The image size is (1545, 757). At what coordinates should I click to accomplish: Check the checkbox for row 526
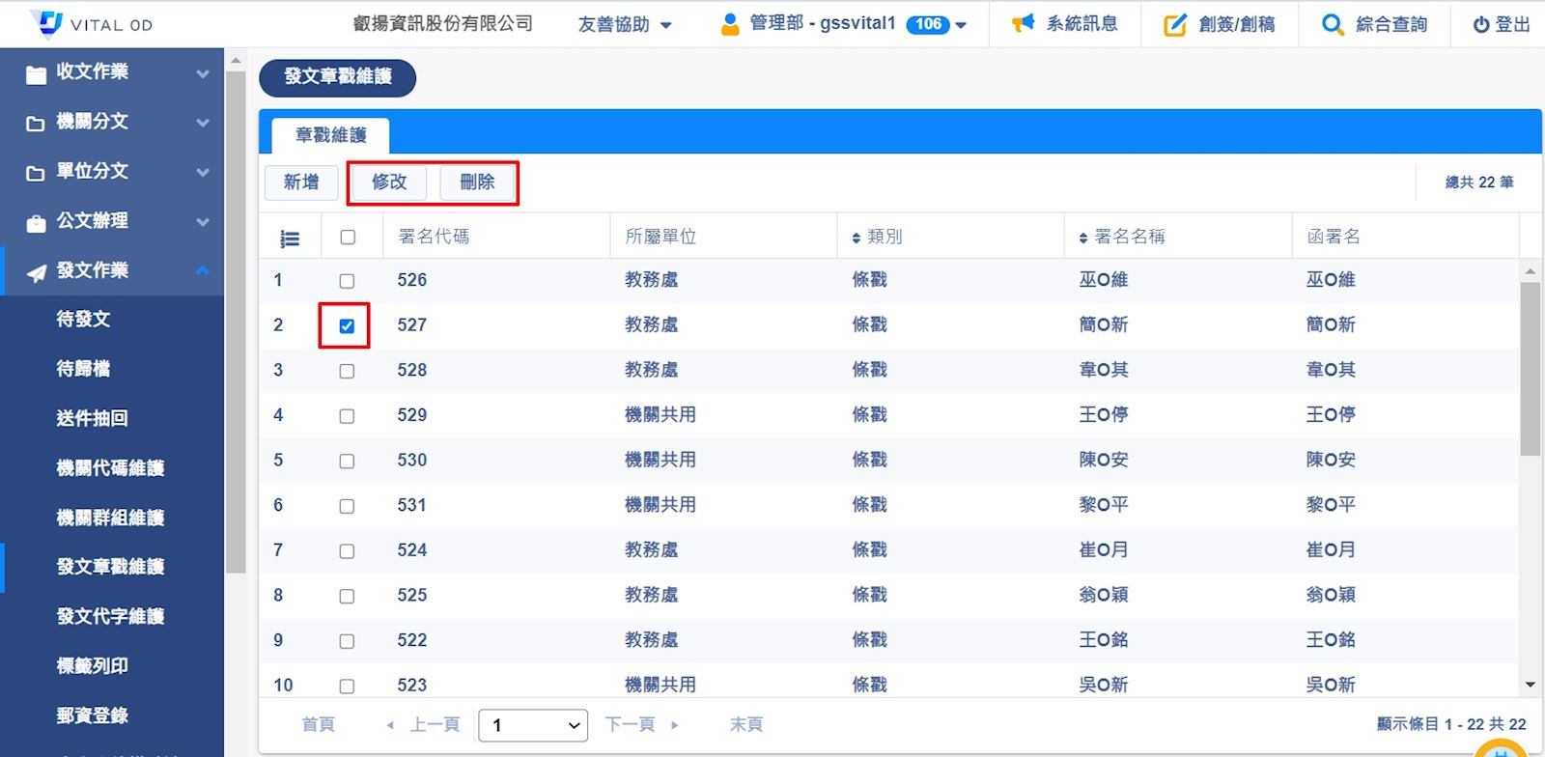[x=347, y=281]
